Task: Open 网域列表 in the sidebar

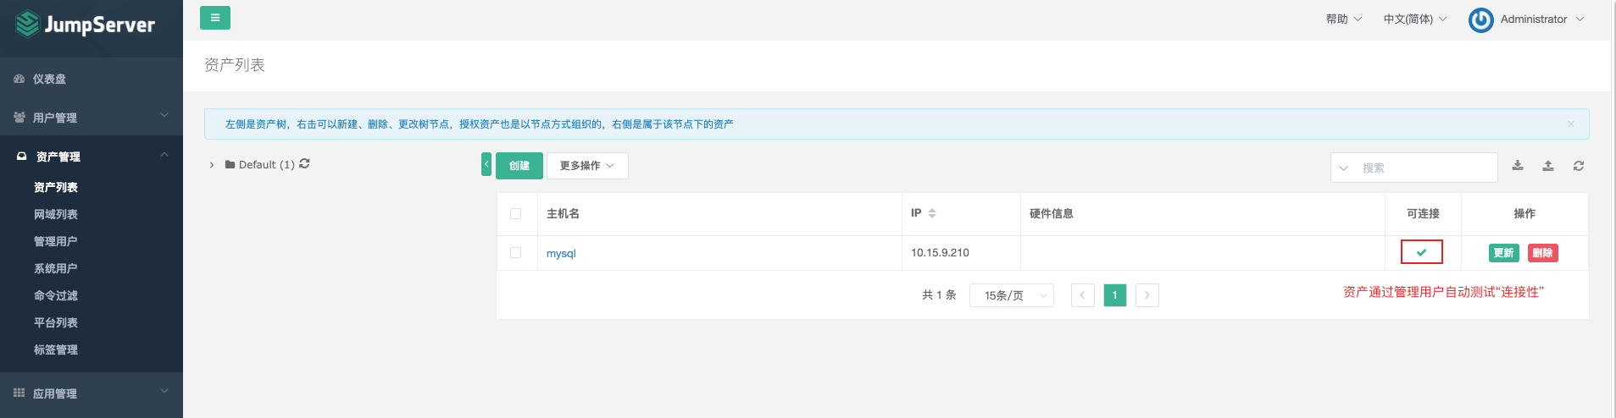Action: [56, 214]
